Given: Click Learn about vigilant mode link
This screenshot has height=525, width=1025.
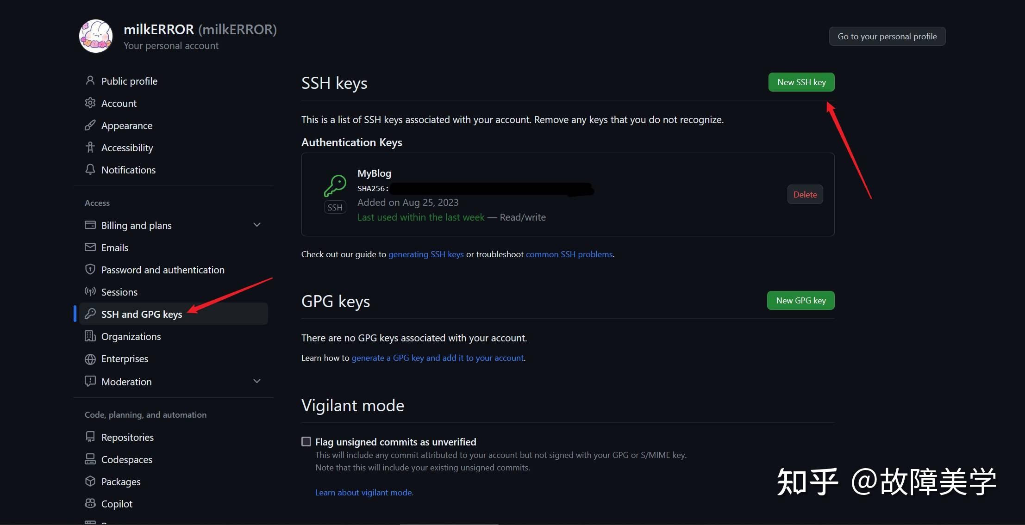Looking at the screenshot, I should 364,492.
